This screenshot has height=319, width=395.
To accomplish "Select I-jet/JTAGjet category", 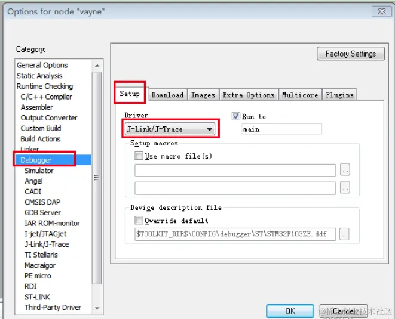I will coord(45,234).
